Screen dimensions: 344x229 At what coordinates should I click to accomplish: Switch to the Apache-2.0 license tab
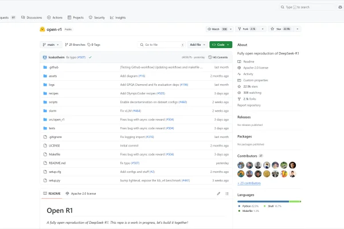click(x=81, y=194)
